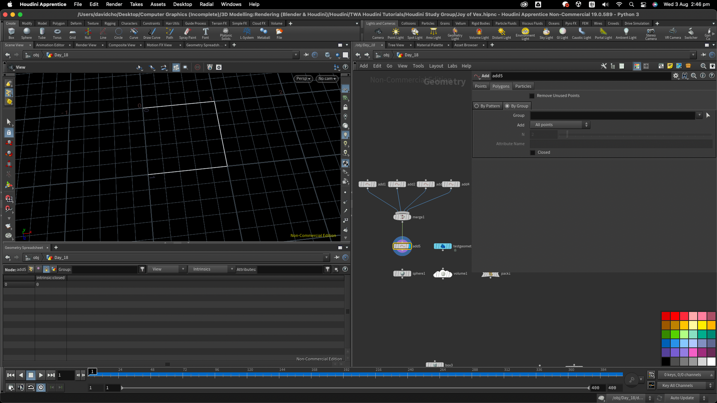Select the By Pattern radio option
The image size is (717, 403).
coord(477,106)
